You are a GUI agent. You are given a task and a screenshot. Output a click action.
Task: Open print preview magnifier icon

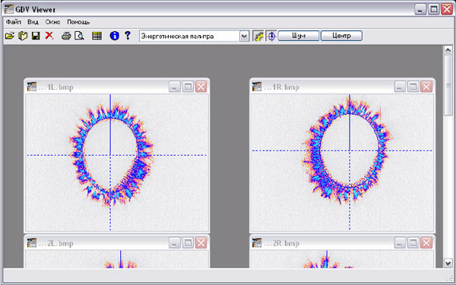79,36
